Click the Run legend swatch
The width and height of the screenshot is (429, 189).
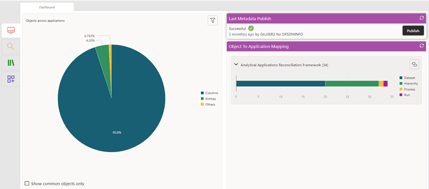click(401, 95)
